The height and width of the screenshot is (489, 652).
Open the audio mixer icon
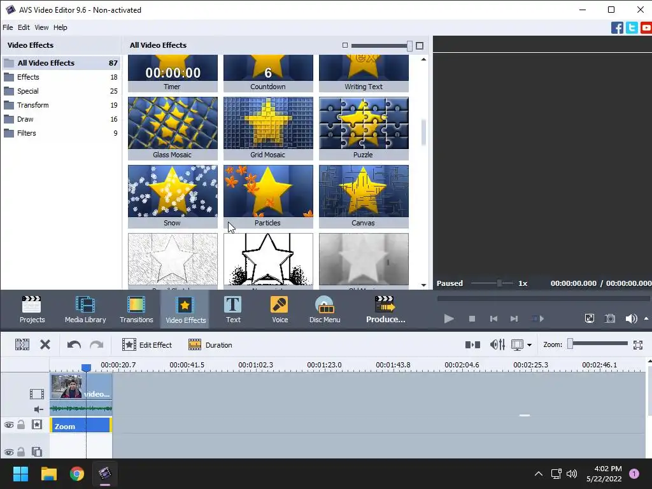pyautogui.click(x=497, y=344)
